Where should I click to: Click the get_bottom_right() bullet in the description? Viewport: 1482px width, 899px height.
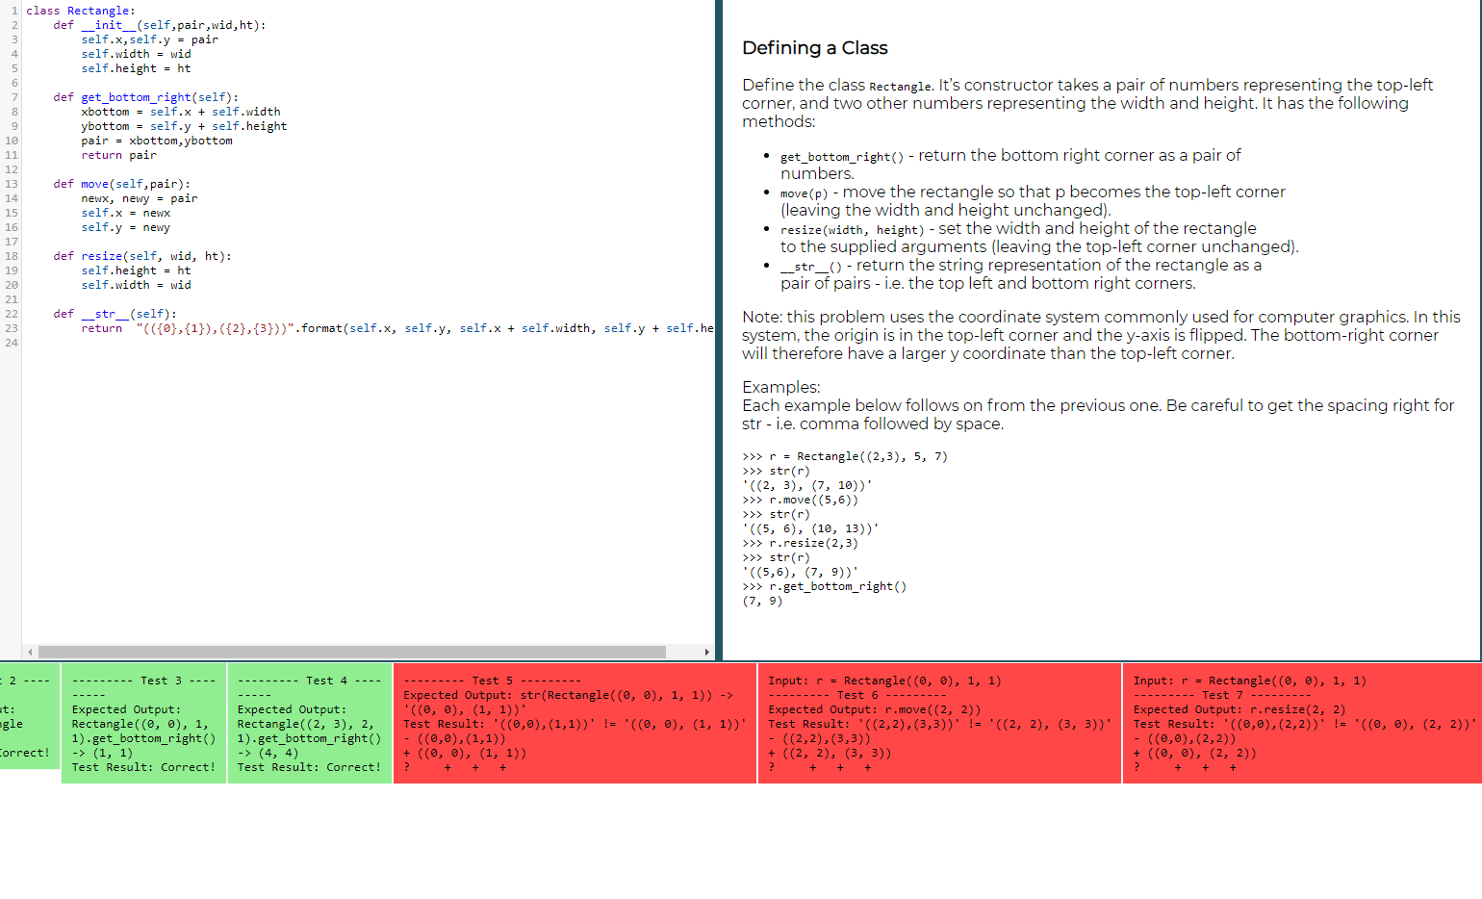click(x=1010, y=165)
